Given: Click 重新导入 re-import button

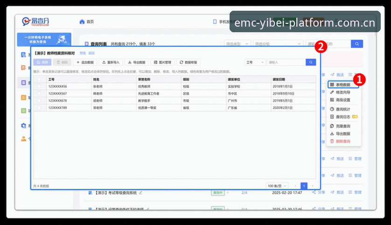Looking at the screenshot, I should point(111,62).
